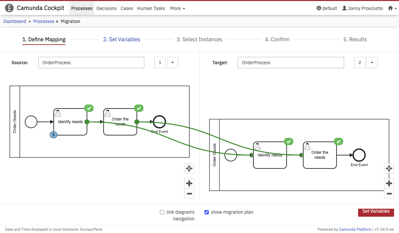Reset source diagram viewport with crosshair icon

(x=189, y=168)
